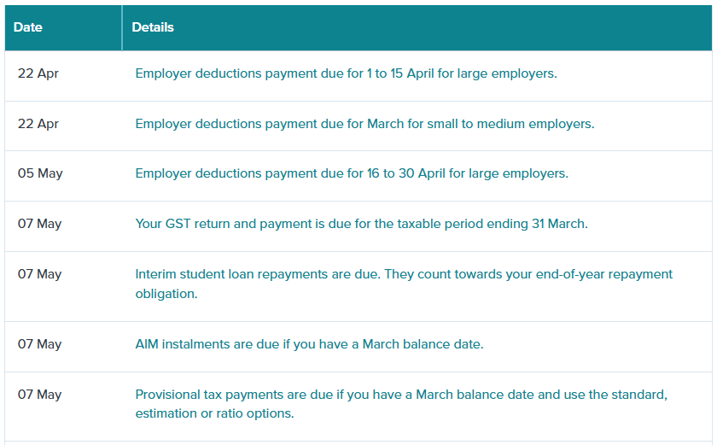Click the 16 to 30 April employer deductions link
The image size is (717, 445).
352,173
